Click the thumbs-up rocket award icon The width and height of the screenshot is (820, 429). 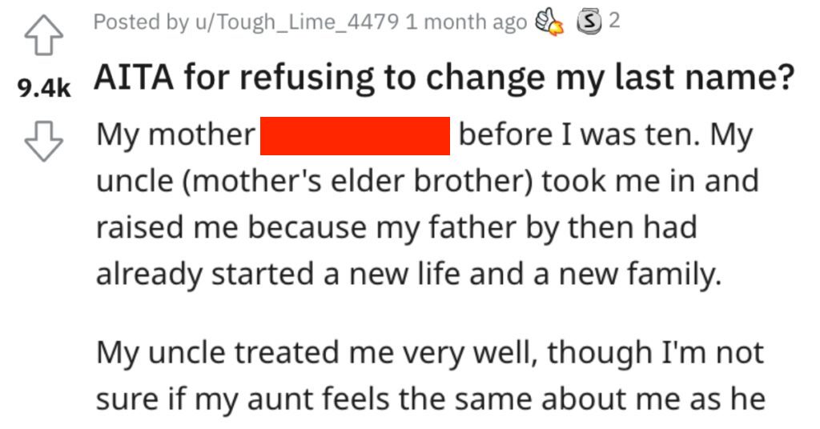(549, 23)
